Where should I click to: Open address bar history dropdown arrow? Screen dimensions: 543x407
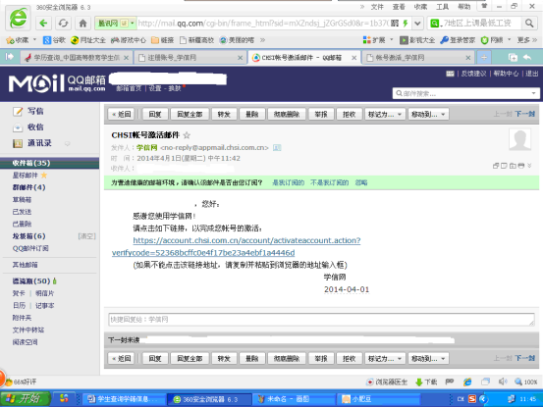pos(417,24)
